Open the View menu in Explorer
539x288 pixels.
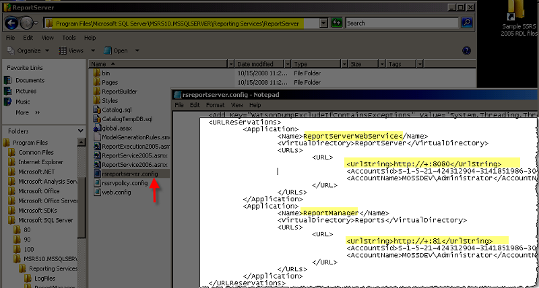47,38
